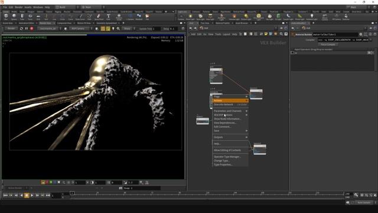The image size is (378, 213).
Task: Click network editor search magnifier icon
Action: 281,34
